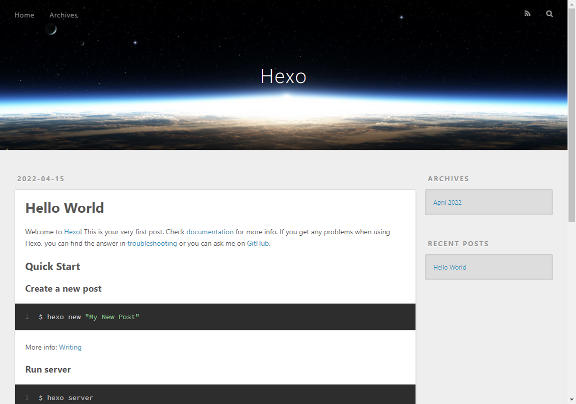The height and width of the screenshot is (404, 576).
Task: Click the search magnifier icon
Action: pyautogui.click(x=549, y=13)
